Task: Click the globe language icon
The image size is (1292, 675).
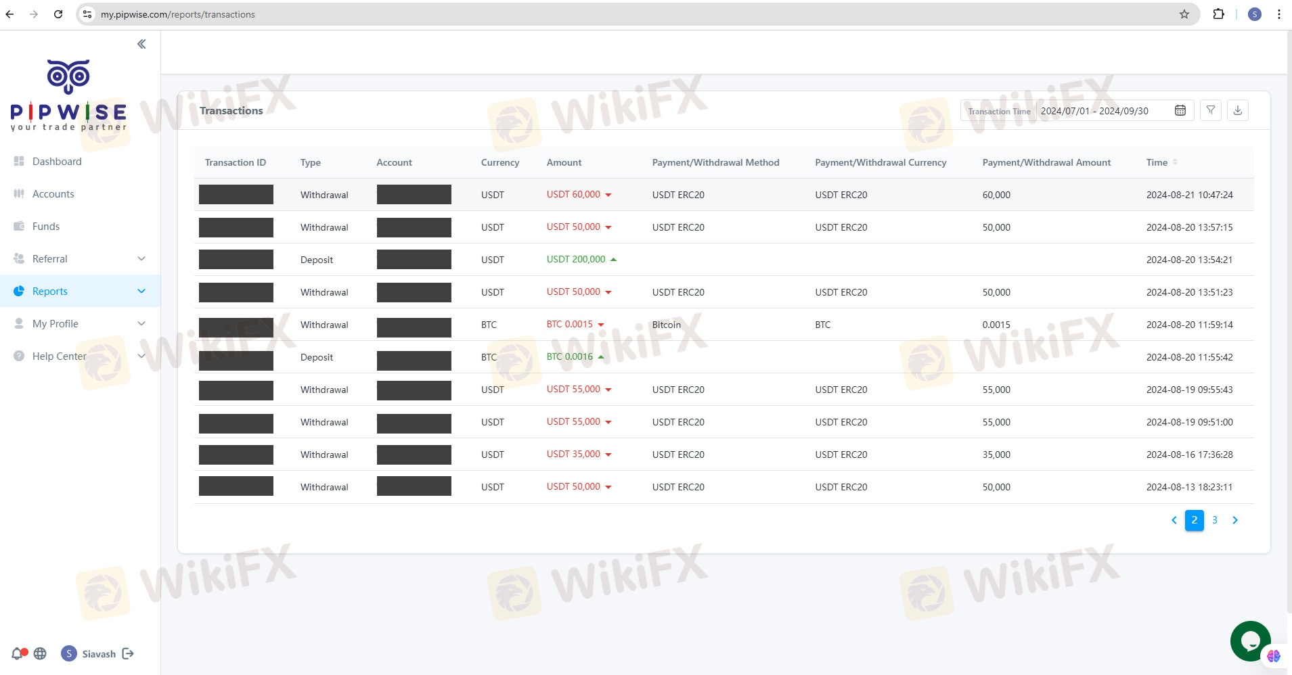Action: tap(40, 653)
